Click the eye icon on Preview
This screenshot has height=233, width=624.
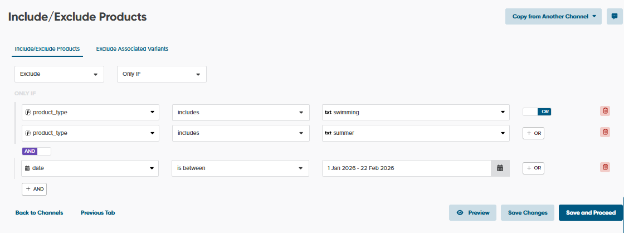point(460,212)
